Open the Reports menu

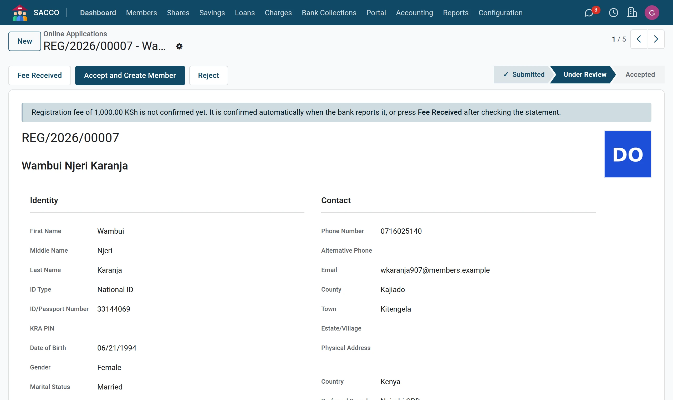pos(456,13)
